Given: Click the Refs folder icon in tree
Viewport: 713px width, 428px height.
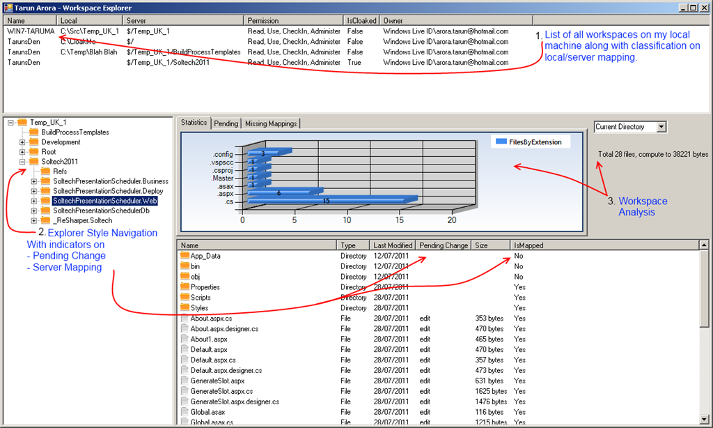Looking at the screenshot, I should click(x=45, y=171).
